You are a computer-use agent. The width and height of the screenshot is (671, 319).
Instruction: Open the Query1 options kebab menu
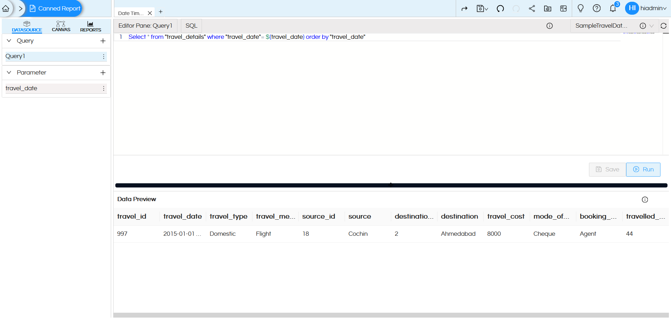pyautogui.click(x=103, y=56)
